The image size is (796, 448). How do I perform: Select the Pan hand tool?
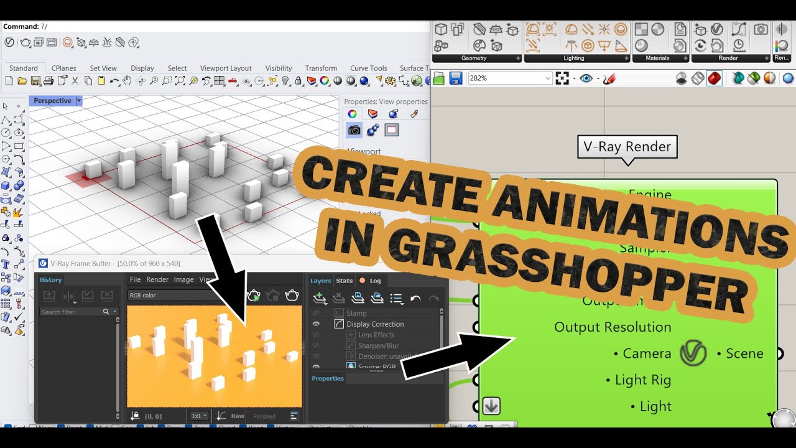point(127,81)
